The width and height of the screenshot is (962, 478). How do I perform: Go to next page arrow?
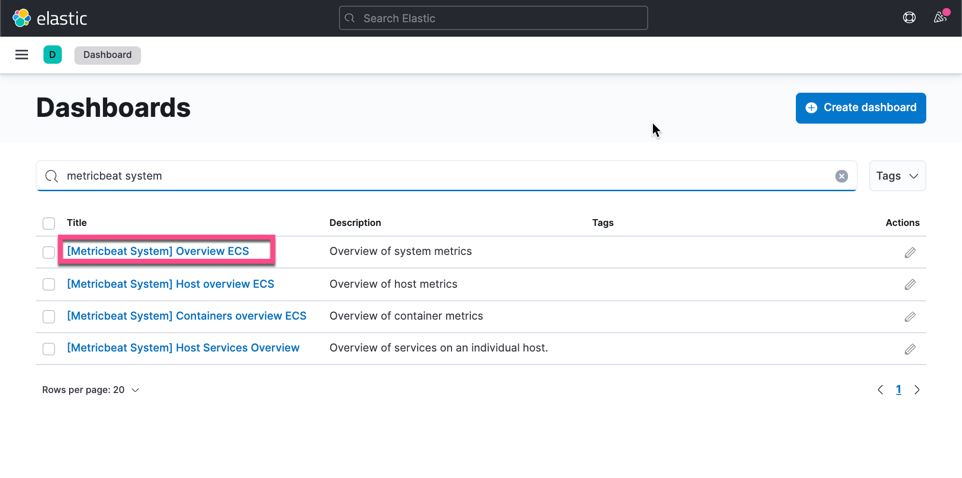[x=917, y=390]
